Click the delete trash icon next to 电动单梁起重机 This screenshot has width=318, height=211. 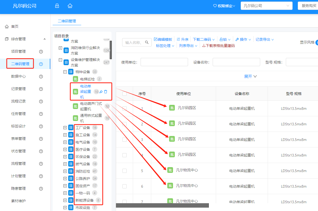pyautogui.click(x=106, y=91)
